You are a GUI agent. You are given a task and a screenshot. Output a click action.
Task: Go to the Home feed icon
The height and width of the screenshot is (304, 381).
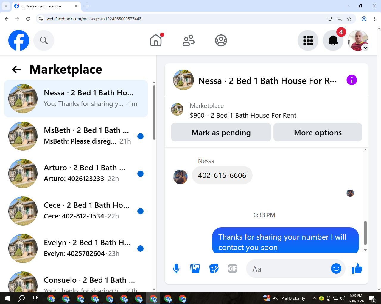(x=156, y=40)
